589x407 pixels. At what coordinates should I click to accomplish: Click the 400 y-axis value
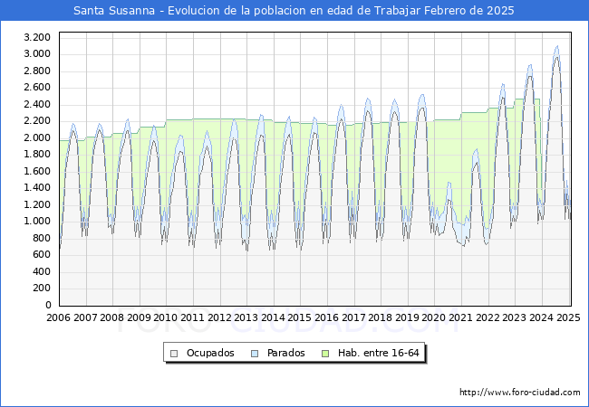pos(42,271)
